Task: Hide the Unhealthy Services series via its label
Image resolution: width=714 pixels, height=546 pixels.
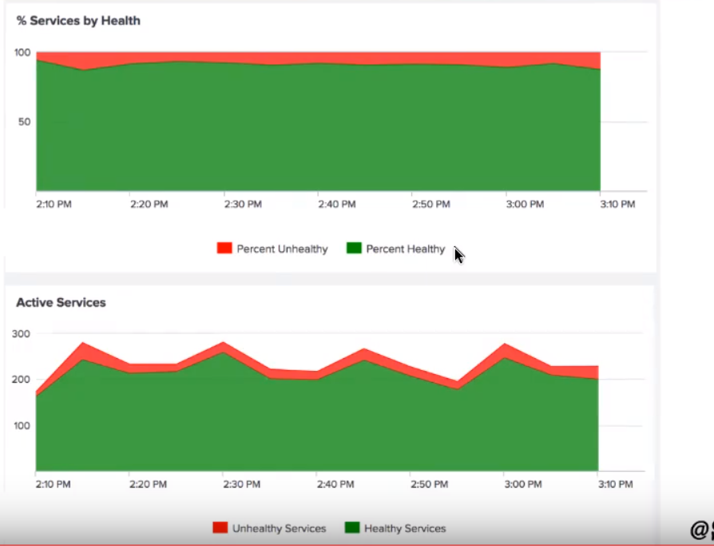Action: (279, 528)
